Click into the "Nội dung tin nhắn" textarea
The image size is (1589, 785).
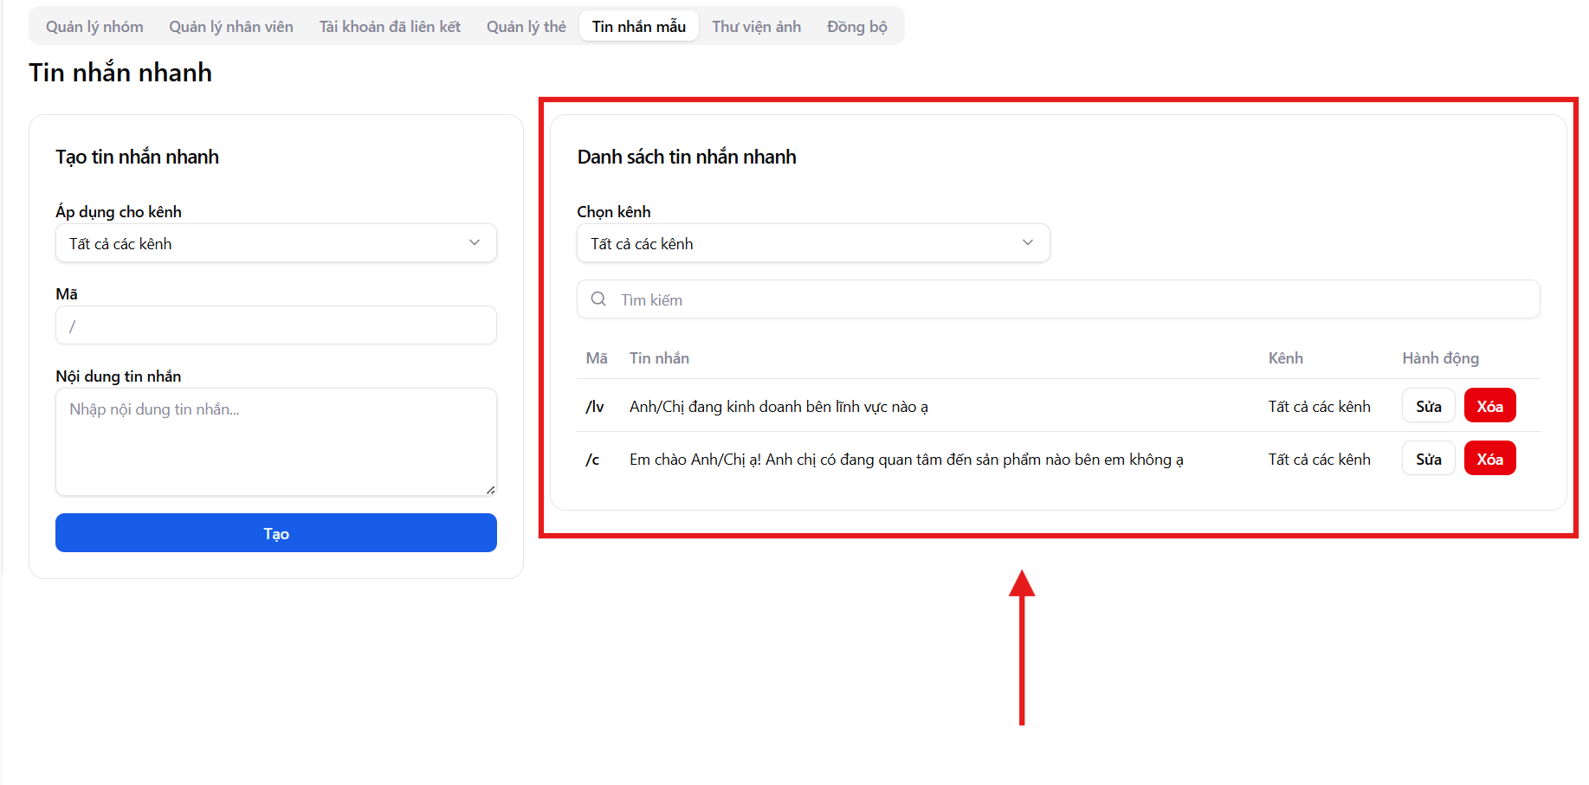click(x=275, y=441)
